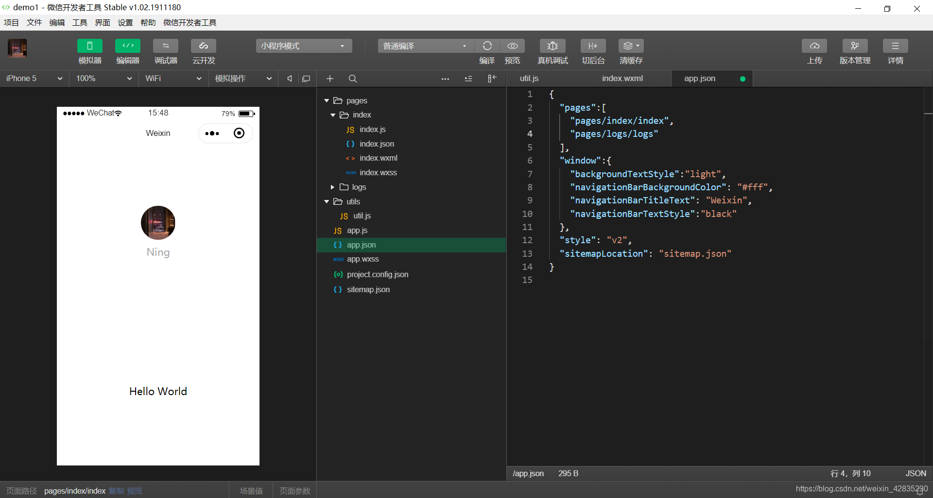Open the compile mode dropdown
The height and width of the screenshot is (498, 933).
[x=426, y=46]
